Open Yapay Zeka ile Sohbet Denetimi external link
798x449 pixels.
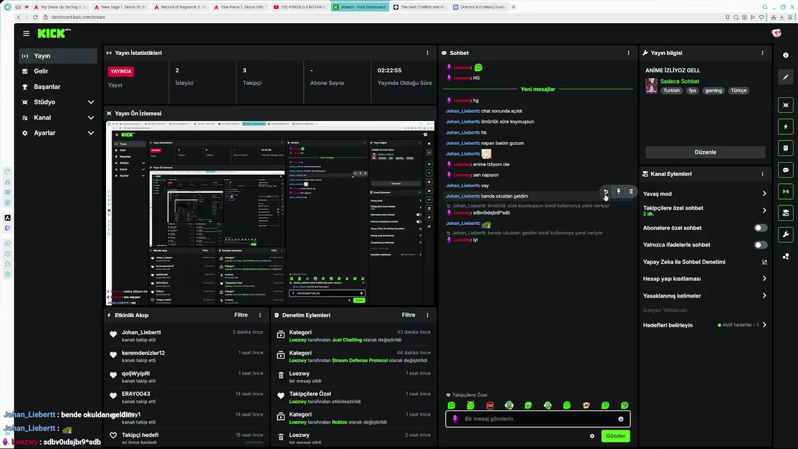click(x=764, y=262)
